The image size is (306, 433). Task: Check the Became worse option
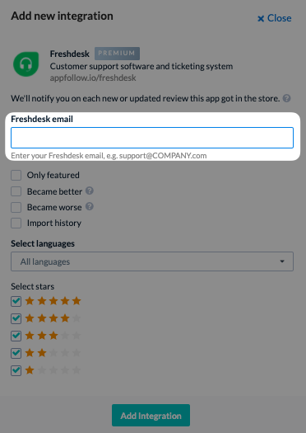pos(16,207)
